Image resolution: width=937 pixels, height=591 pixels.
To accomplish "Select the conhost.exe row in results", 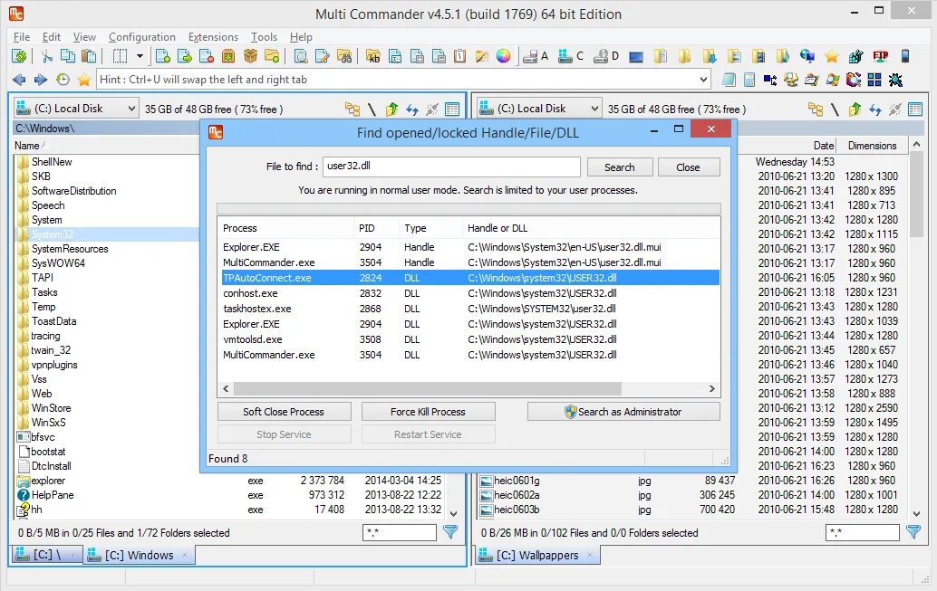I will tap(469, 293).
